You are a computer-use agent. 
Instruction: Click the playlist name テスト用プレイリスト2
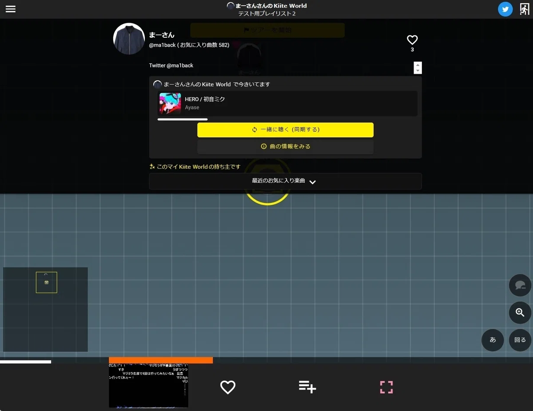(x=266, y=14)
